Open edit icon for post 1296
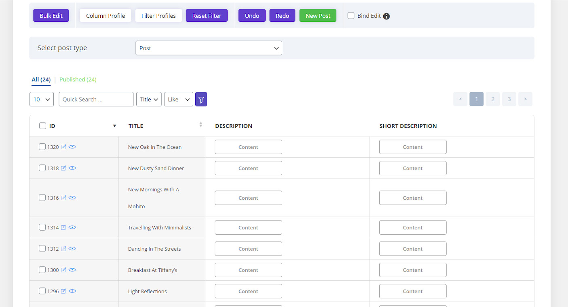568x307 pixels. pos(63,291)
